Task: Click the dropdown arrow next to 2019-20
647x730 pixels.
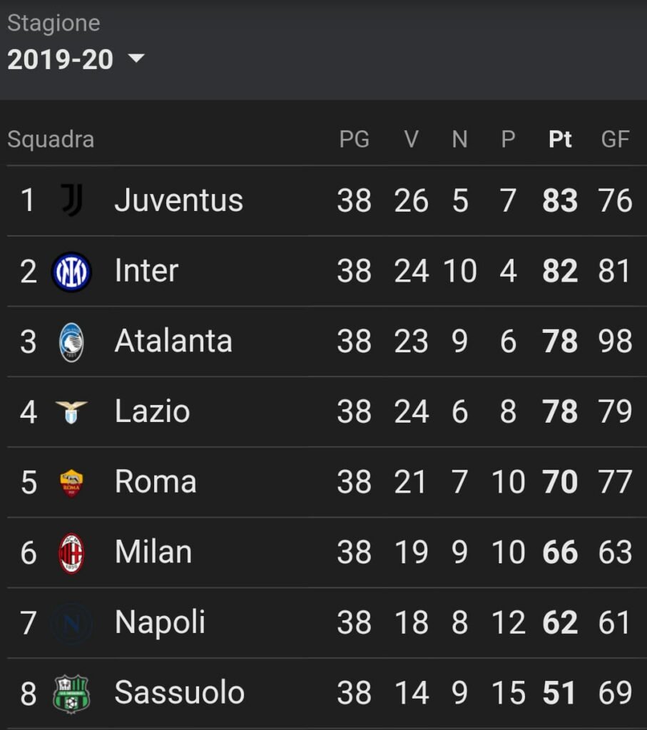Action: pyautogui.click(x=136, y=58)
